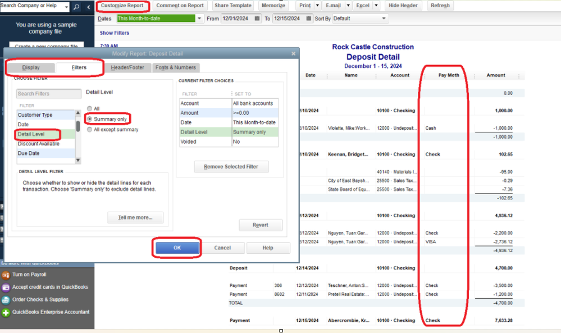Click the Accept credit cards icon
The height and width of the screenshot is (333, 561).
tap(6, 287)
